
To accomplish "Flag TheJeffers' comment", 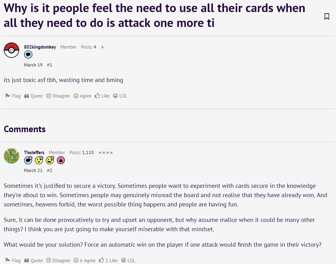I will click(x=13, y=260).
